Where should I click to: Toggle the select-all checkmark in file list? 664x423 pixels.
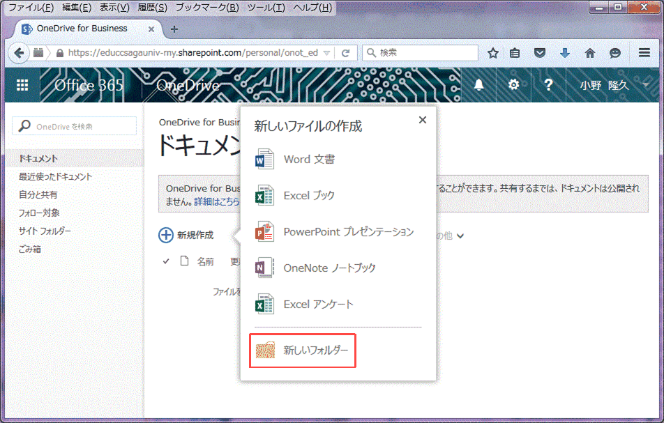click(166, 261)
